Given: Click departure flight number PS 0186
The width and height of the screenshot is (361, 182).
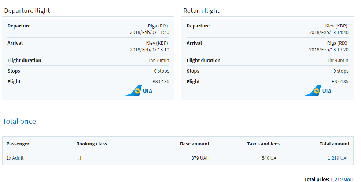Looking at the screenshot, I should pos(161,81).
